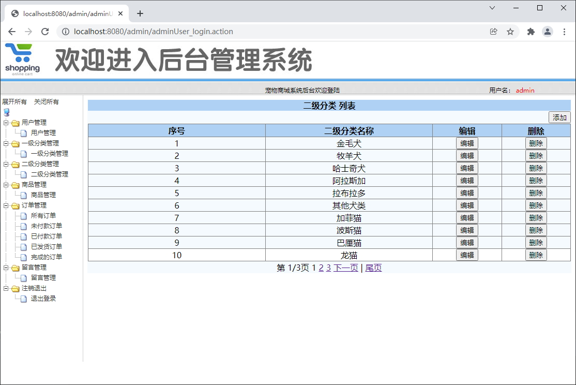
Task: Open the extensions puzzle icon
Action: pyautogui.click(x=531, y=32)
